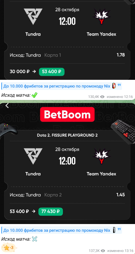Click the quote mark icon on the first promo
The height and width of the screenshot is (254, 135).
click(x=119, y=85)
